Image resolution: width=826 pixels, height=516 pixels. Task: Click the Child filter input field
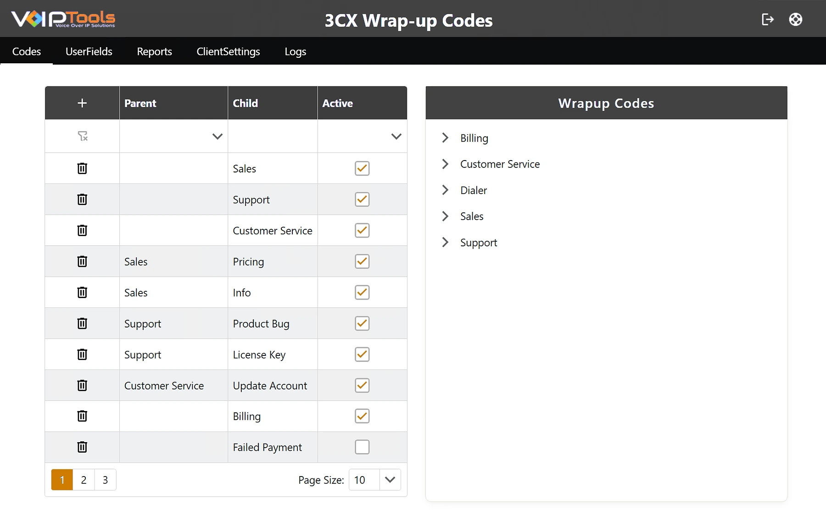tap(273, 136)
